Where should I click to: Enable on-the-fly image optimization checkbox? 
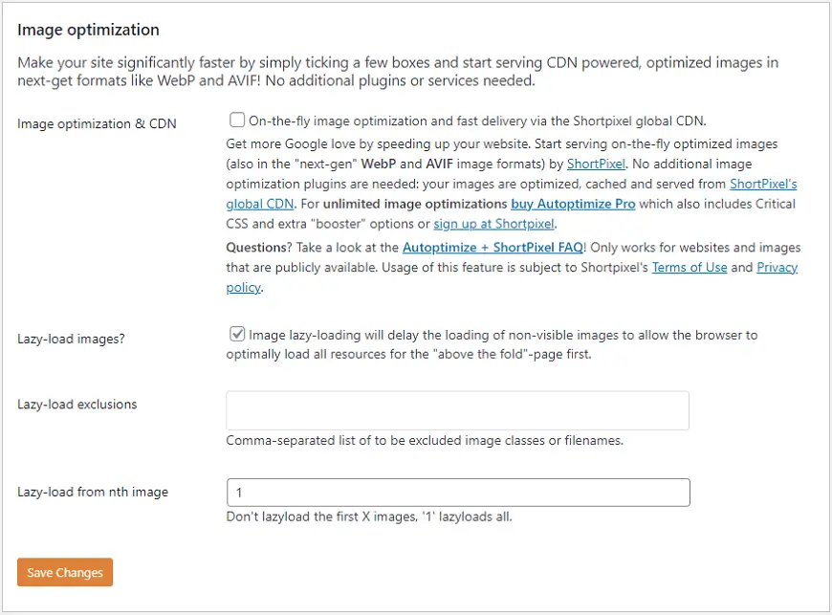[237, 121]
